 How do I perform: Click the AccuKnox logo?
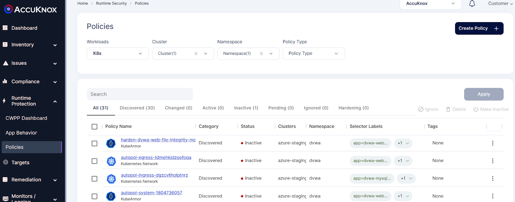tap(31, 9)
